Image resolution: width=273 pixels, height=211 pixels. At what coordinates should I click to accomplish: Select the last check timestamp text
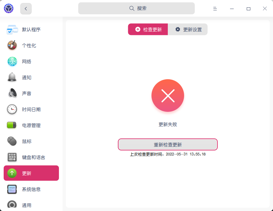click(x=167, y=154)
